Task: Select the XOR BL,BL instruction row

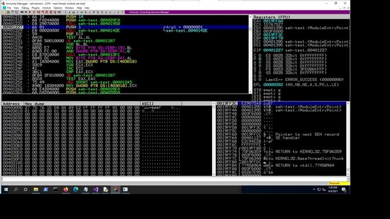Action: (x=126, y=44)
